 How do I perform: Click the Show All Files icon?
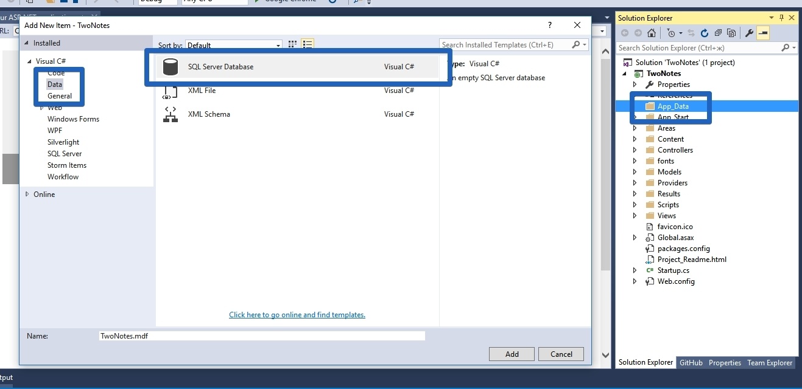[x=731, y=33]
